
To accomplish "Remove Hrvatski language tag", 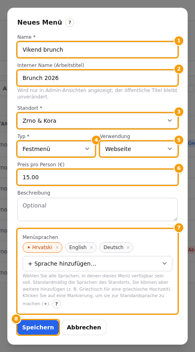I will tap(57, 247).
